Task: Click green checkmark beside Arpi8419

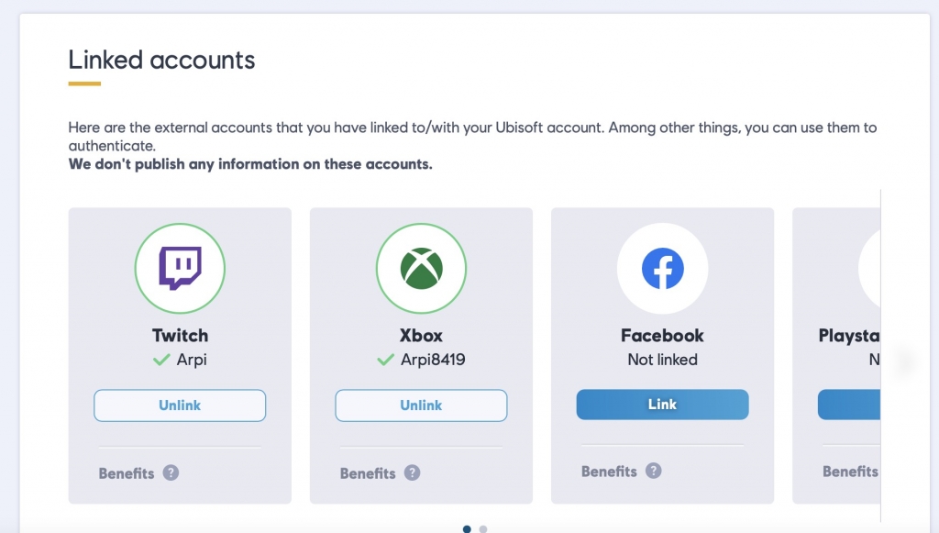Action: click(x=385, y=360)
